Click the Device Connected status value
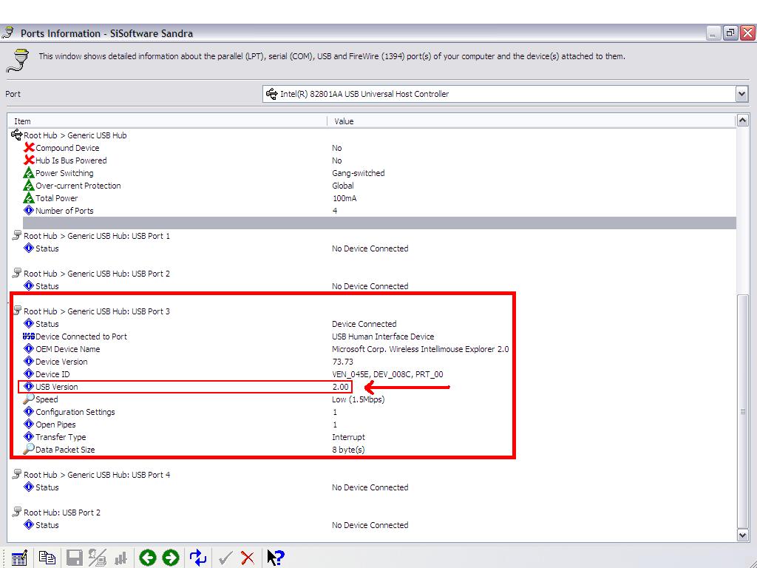The image size is (757, 568). point(364,324)
